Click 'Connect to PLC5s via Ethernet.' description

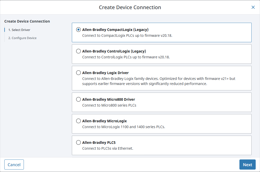tap(108, 148)
